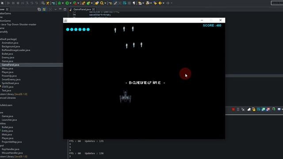Open the Forward history dropdown arrow
Viewport: 283px width, 159px height.
(x=171, y=3)
